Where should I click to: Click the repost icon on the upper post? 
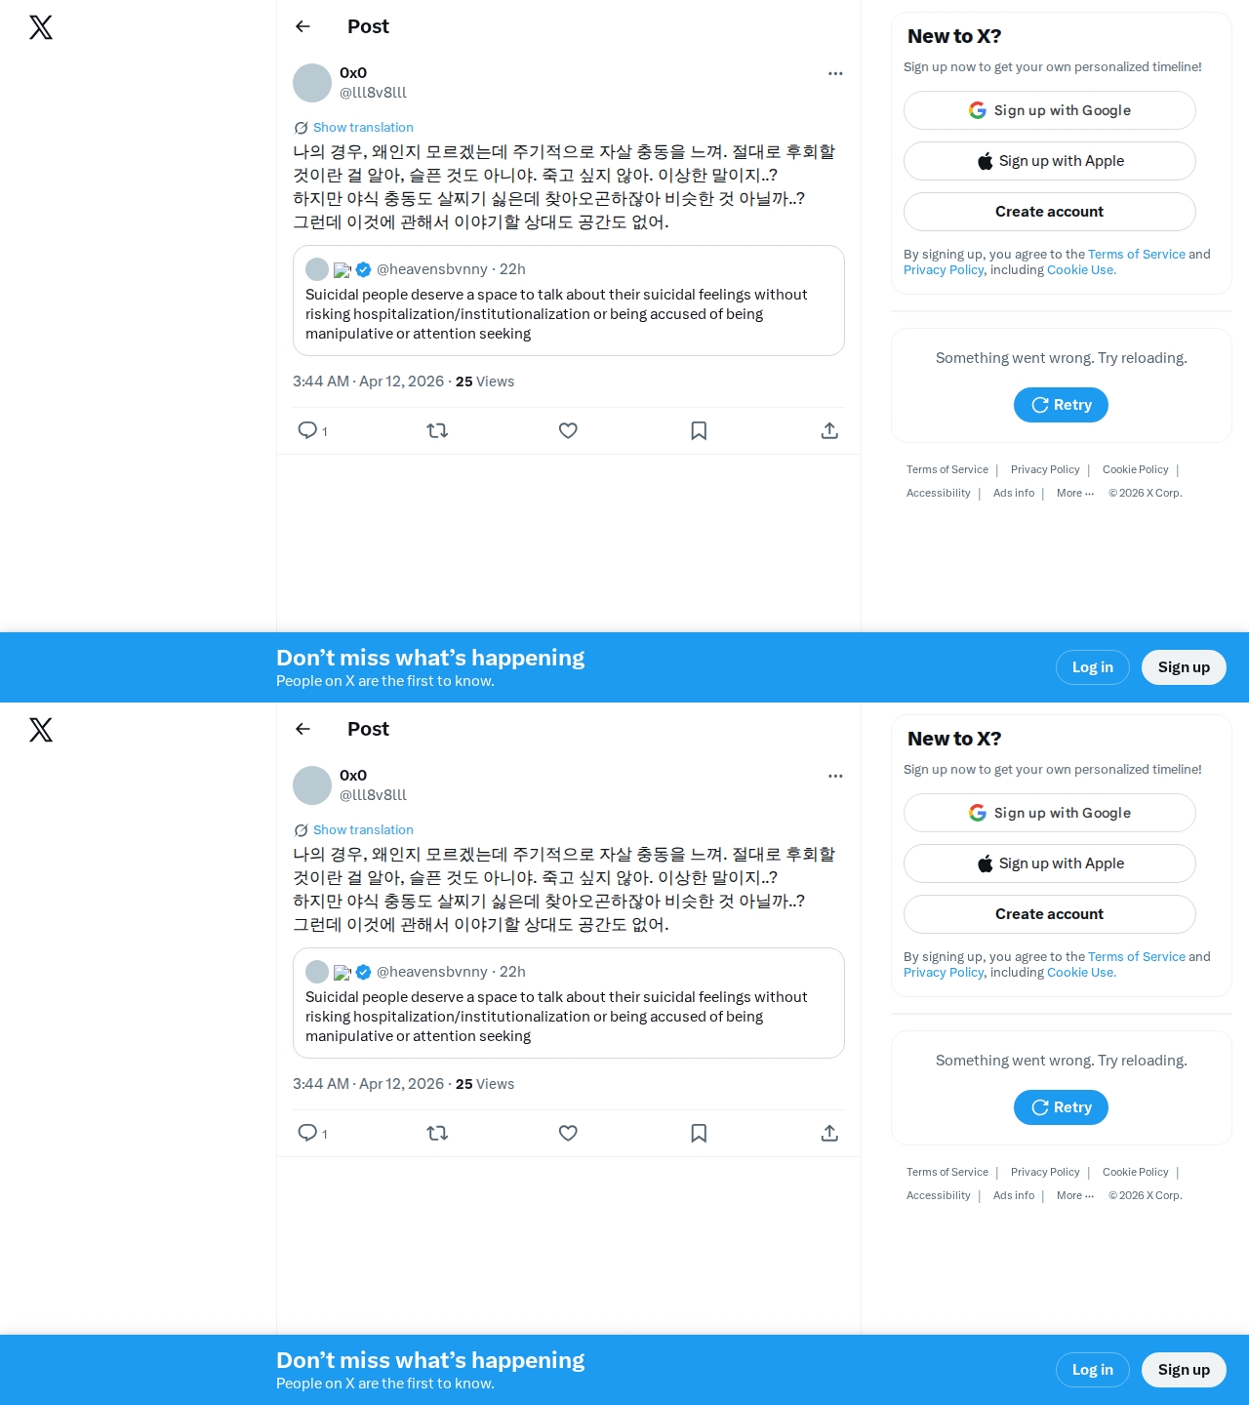[437, 430]
